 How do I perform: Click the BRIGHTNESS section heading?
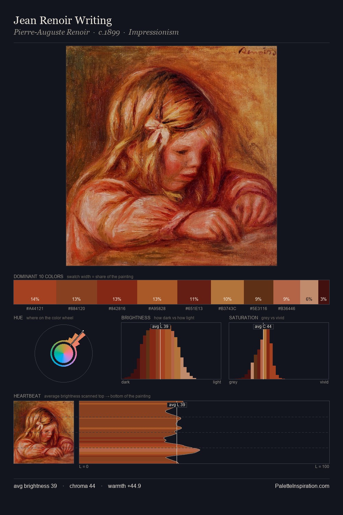tap(136, 318)
